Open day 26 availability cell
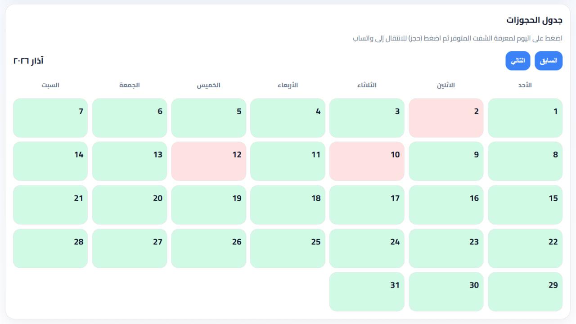 point(208,248)
